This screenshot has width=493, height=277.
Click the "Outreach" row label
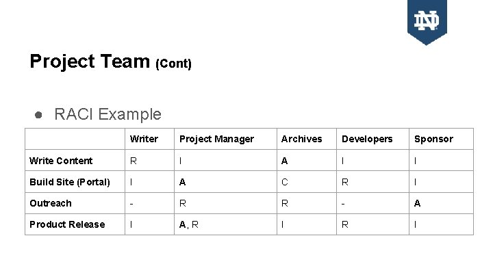click(51, 203)
